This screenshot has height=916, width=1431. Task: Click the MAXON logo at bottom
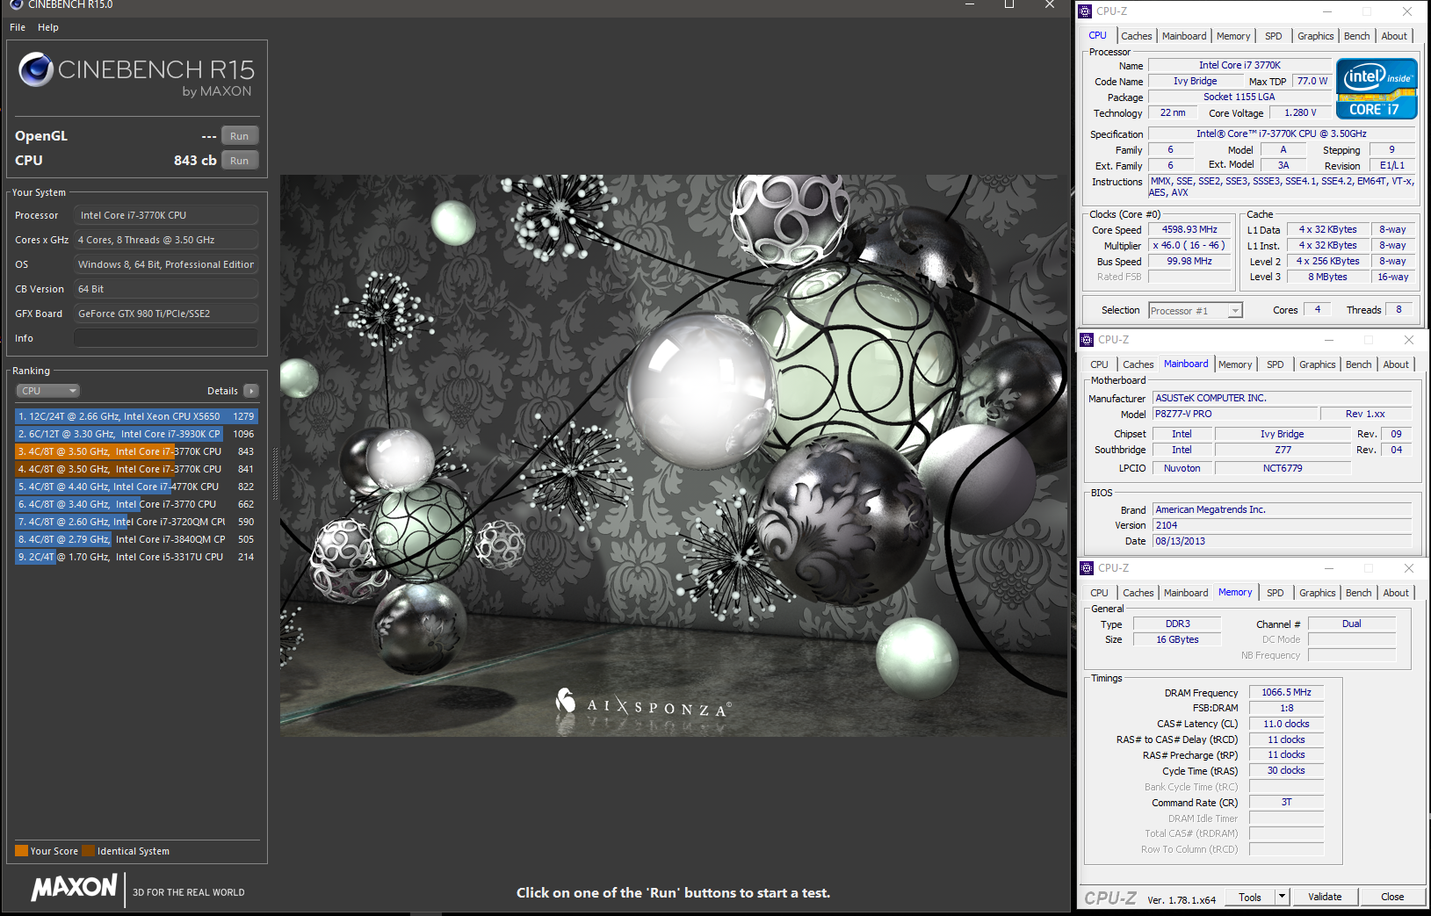coord(74,888)
